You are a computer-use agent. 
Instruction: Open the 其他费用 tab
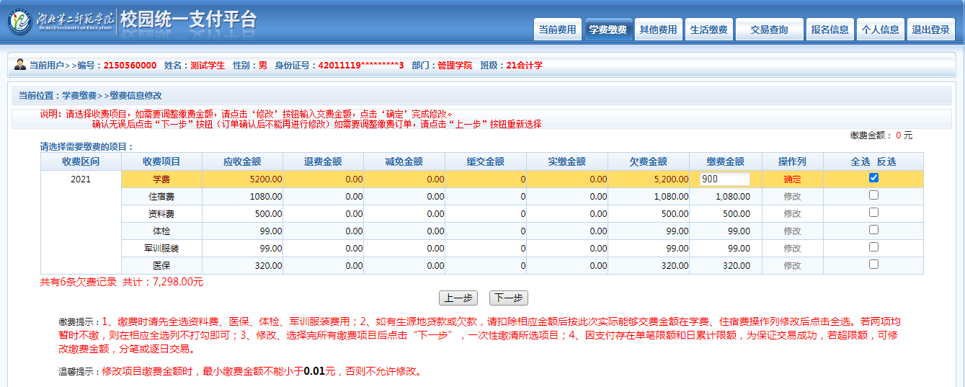pos(658,30)
